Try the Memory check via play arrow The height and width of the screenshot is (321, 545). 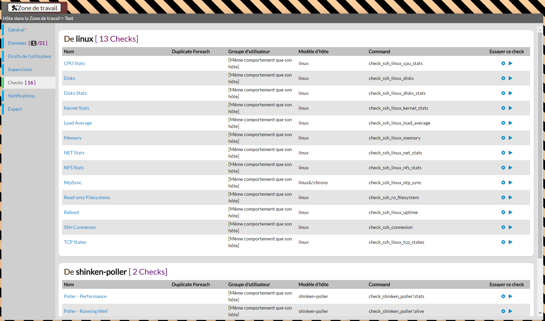tap(510, 138)
